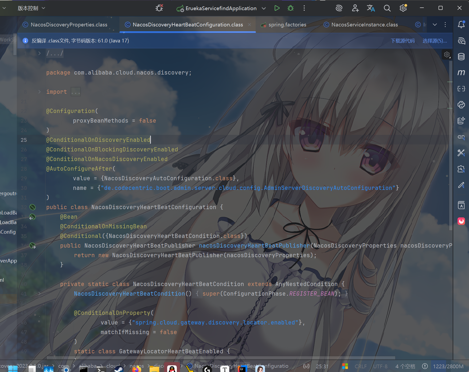This screenshot has width=469, height=372.
Task: Click the puzzle piece plugin sidebar icon
Action: tap(461, 169)
